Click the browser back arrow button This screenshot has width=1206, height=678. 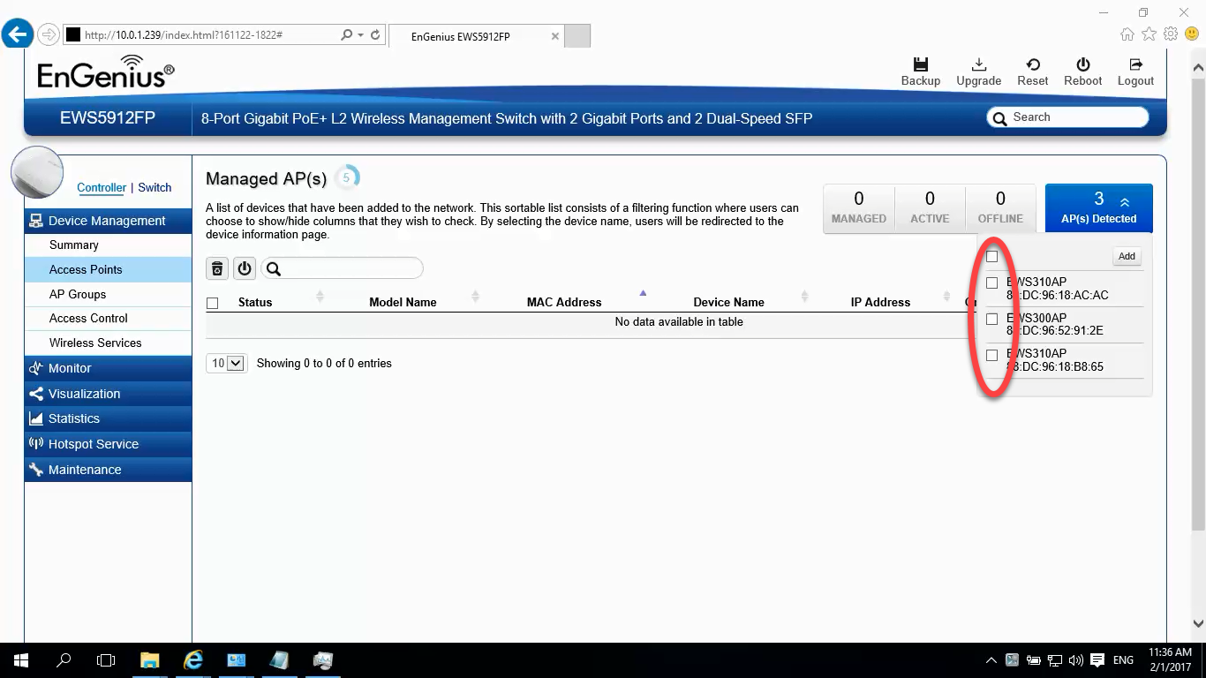(18, 35)
